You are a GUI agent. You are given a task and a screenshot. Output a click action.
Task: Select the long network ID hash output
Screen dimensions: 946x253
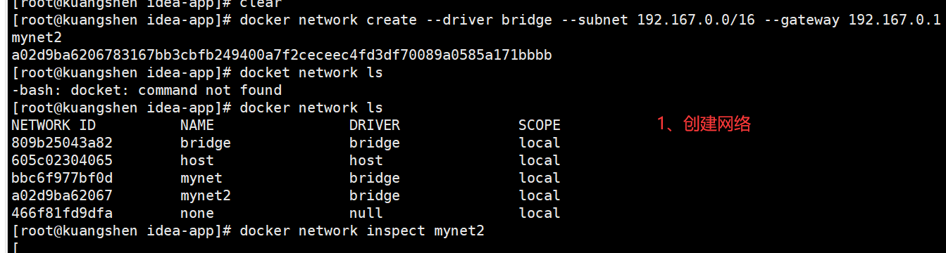point(282,55)
